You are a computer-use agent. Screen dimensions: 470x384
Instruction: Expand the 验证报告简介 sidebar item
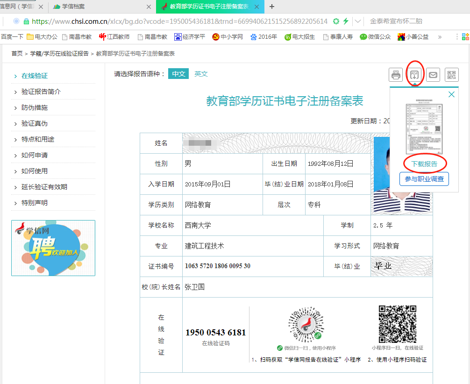[41, 92]
